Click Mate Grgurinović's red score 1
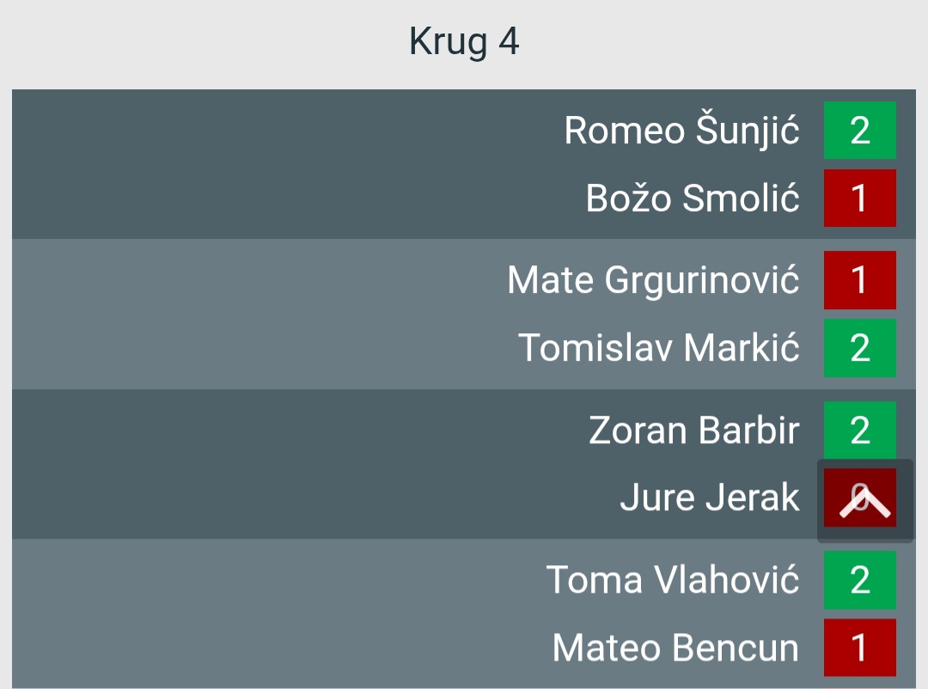This screenshot has height=689, width=928. click(x=860, y=280)
